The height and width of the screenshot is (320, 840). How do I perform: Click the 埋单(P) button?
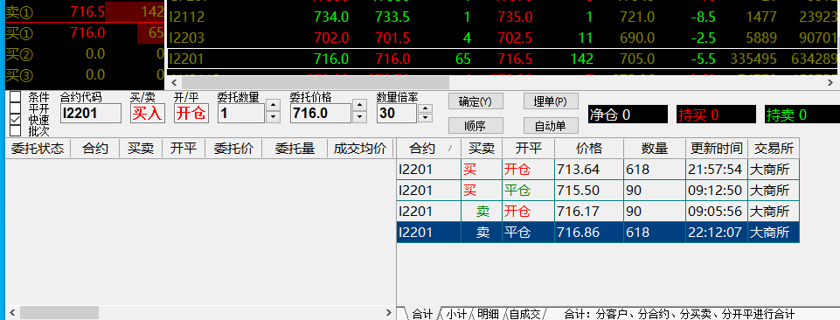point(551,101)
